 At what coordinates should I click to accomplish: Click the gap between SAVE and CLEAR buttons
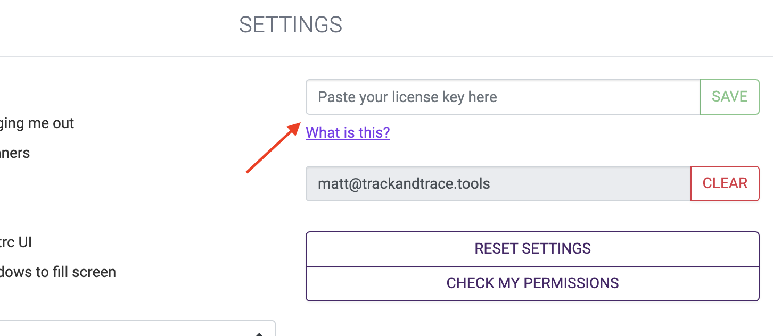tap(729, 140)
